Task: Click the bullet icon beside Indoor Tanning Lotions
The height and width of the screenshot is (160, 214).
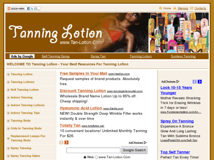Action: pyautogui.click(x=8, y=105)
